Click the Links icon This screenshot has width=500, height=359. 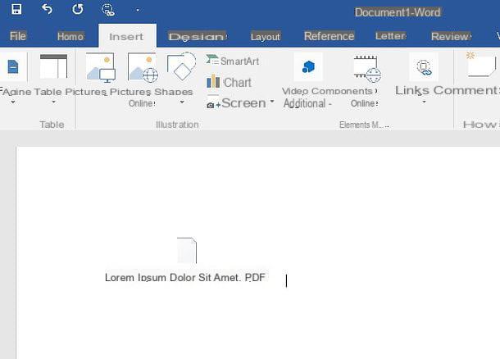point(424,67)
